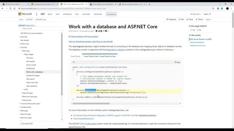Screen dimensions: 234x131
Task: Close the Configuring a DbContext tab
Action: coord(57,4)
